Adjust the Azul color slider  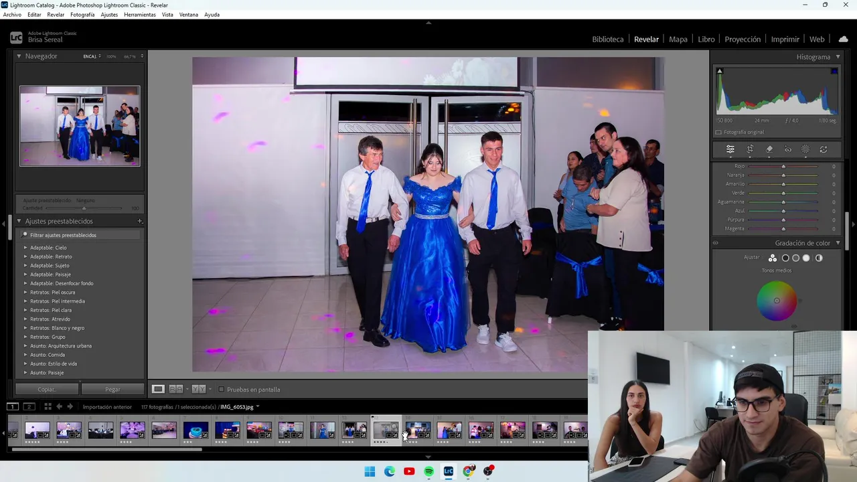[x=783, y=210]
